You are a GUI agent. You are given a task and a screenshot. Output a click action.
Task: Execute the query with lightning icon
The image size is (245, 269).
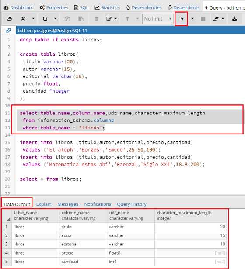coord(182,19)
